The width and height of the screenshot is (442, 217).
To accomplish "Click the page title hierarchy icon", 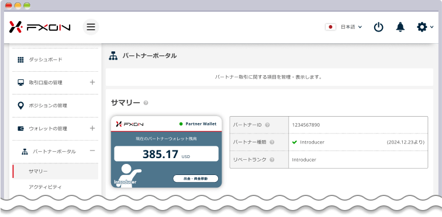I will [x=113, y=55].
